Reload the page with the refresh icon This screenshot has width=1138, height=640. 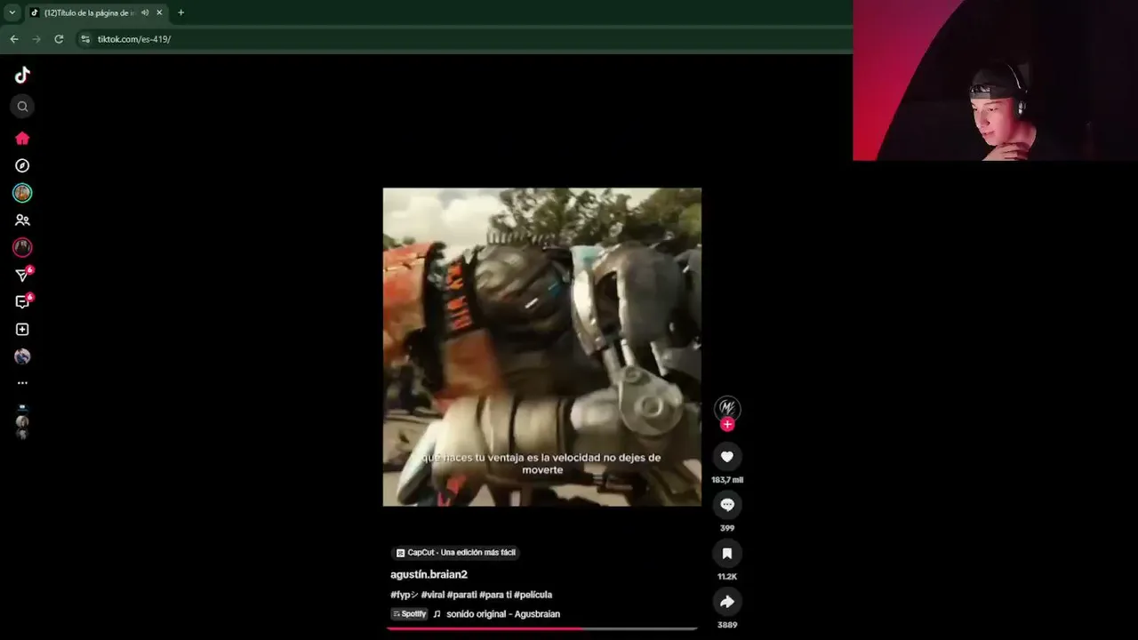59,39
